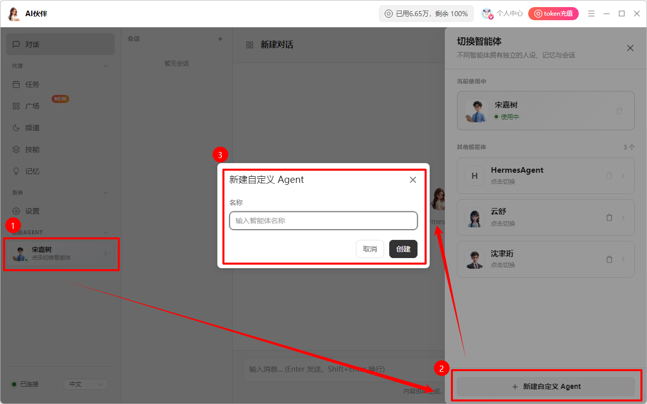This screenshot has height=404, width=647.
Task: Click the 输入智能体名称 name field
Action: 323,221
